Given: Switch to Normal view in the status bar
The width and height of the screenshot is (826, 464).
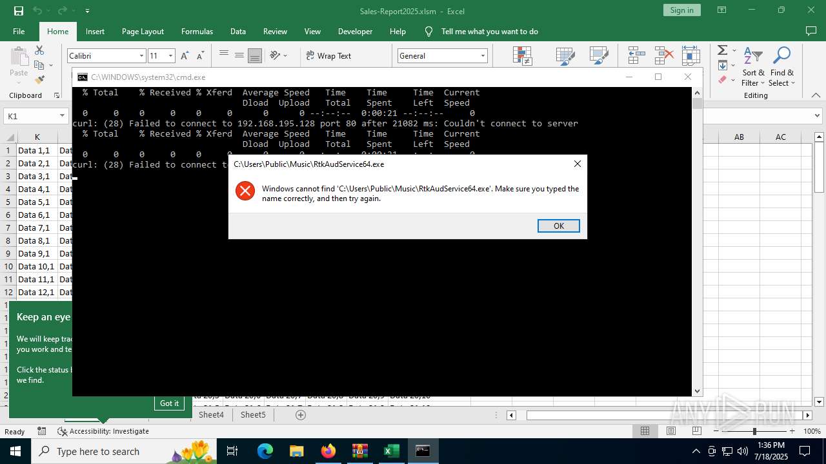Looking at the screenshot, I should (x=645, y=431).
